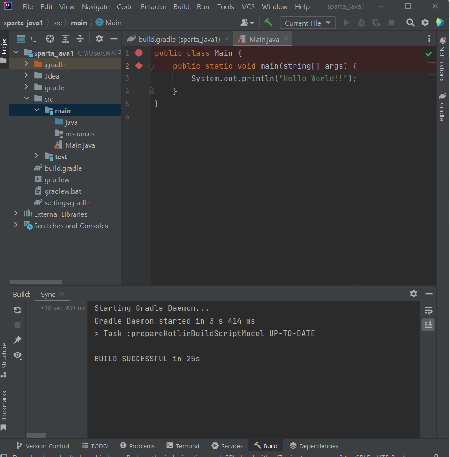Toggle breakpoint on line 1

point(139,53)
